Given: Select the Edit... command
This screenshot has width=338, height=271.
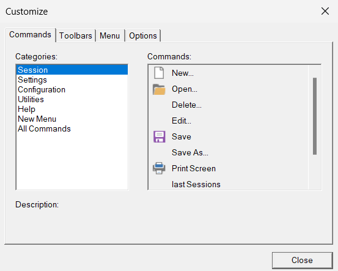Looking at the screenshot, I should tap(182, 121).
